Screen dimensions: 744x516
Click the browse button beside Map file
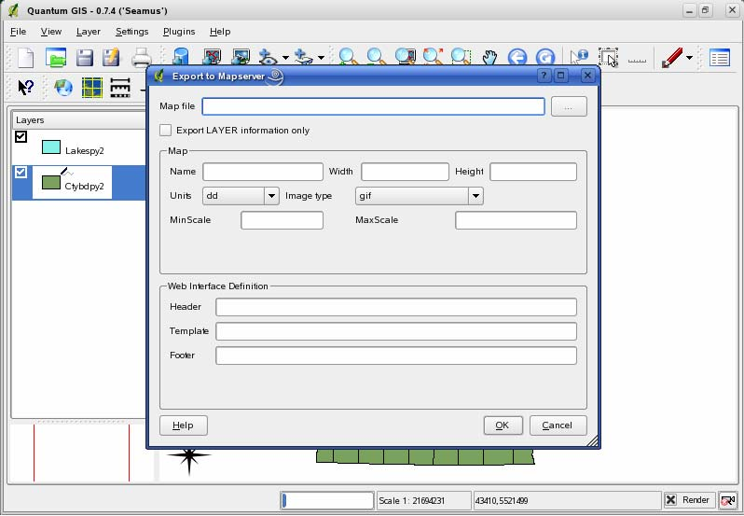pyautogui.click(x=569, y=106)
